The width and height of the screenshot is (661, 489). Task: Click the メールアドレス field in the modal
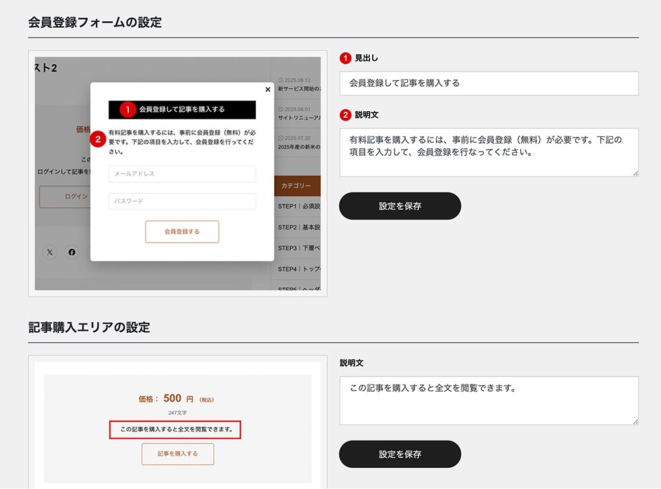point(182,174)
